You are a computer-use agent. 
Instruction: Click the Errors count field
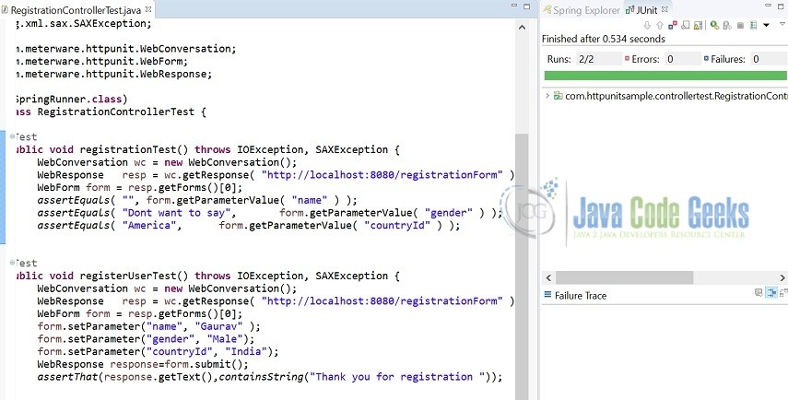point(682,59)
